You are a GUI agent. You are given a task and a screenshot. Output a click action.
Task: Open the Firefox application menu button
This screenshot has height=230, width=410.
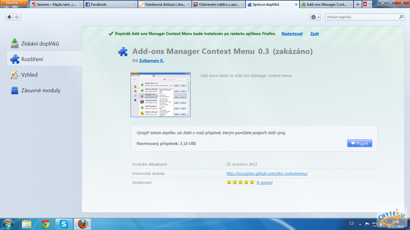pyautogui.click(x=14, y=3)
